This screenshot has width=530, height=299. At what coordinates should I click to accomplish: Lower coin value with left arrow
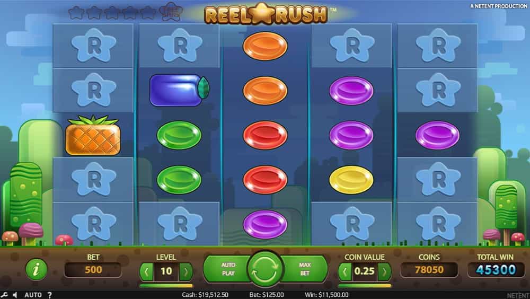pyautogui.click(x=345, y=271)
